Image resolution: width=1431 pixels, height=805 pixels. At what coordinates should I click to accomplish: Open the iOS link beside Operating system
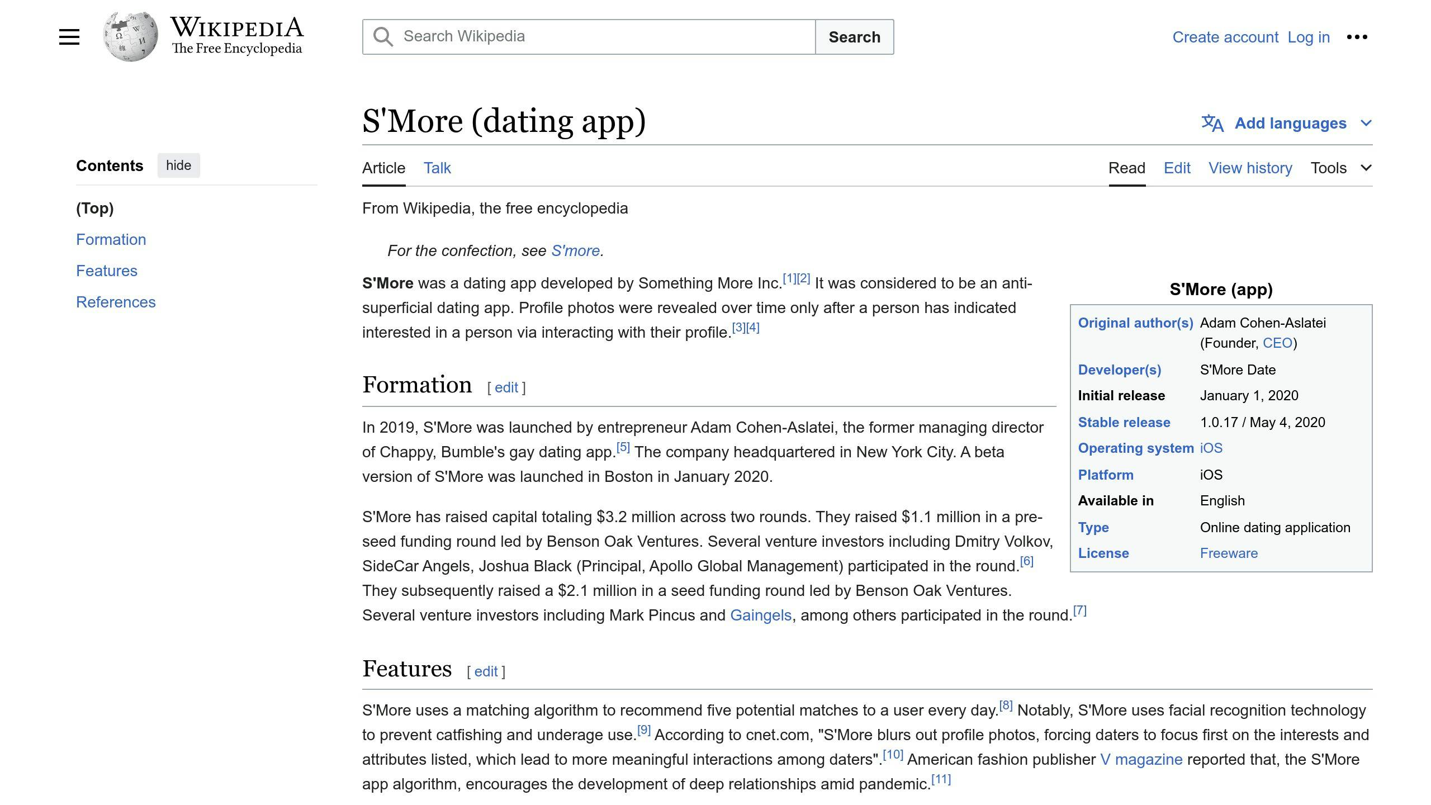1211,448
